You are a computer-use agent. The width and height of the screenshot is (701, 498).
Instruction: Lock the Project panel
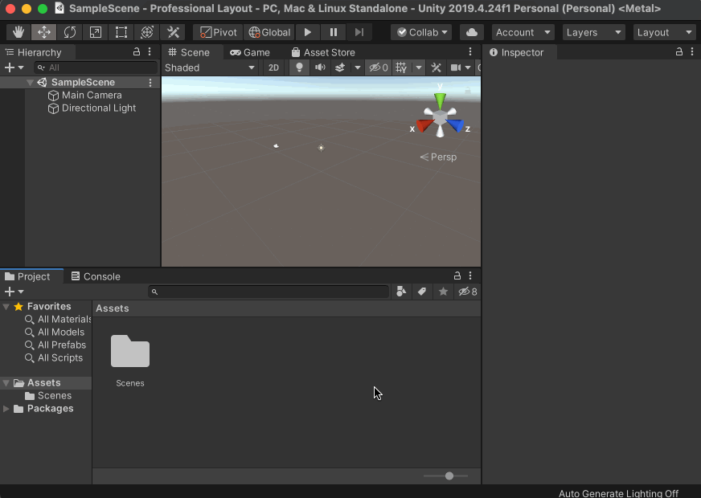457,276
